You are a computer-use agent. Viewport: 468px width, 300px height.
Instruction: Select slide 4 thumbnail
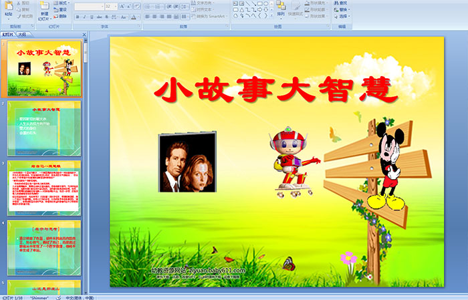pos(44,248)
